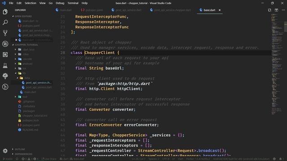Open .packages in file tree

(x=29, y=111)
